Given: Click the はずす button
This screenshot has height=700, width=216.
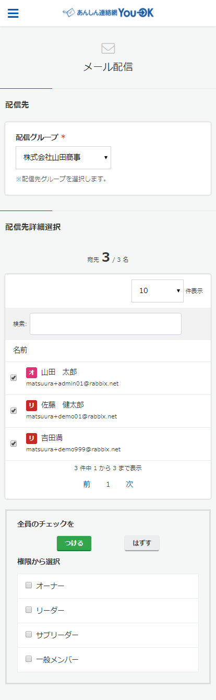Looking at the screenshot, I should [142, 543].
